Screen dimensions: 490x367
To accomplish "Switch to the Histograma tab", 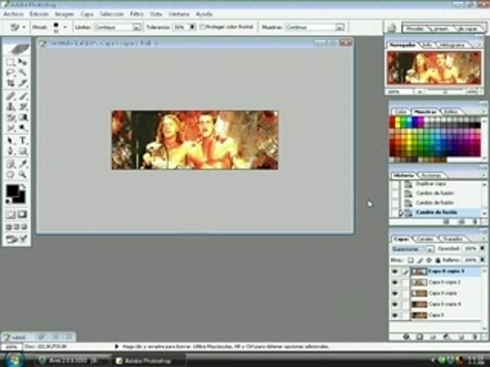I will pos(452,45).
